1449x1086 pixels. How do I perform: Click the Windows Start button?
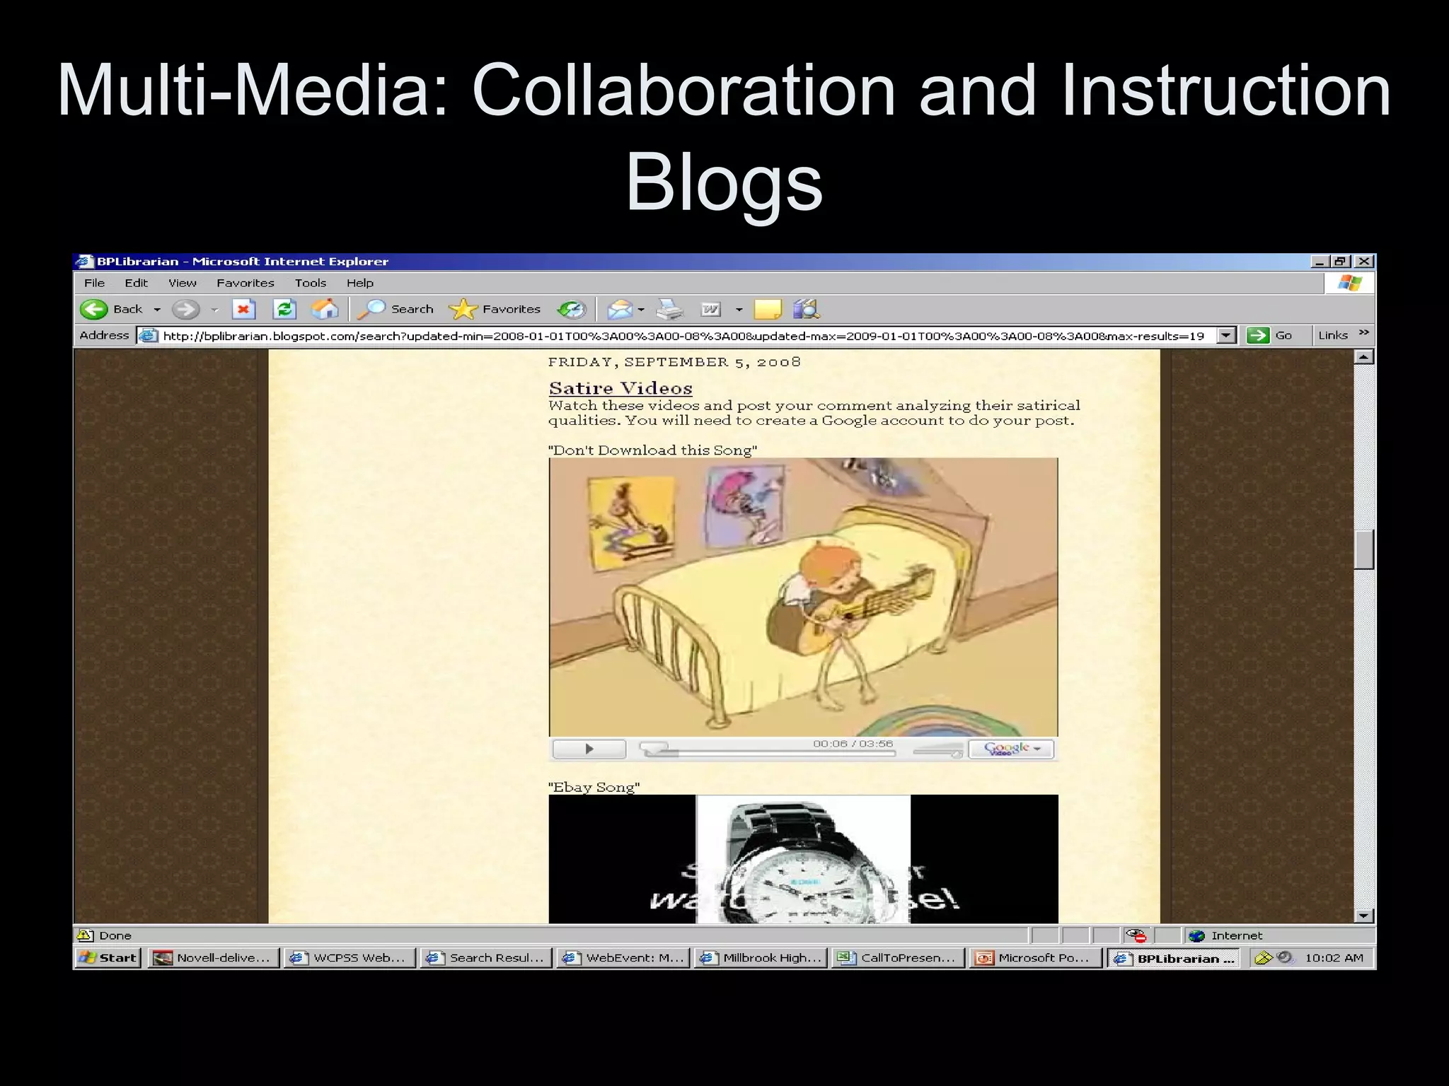108,957
